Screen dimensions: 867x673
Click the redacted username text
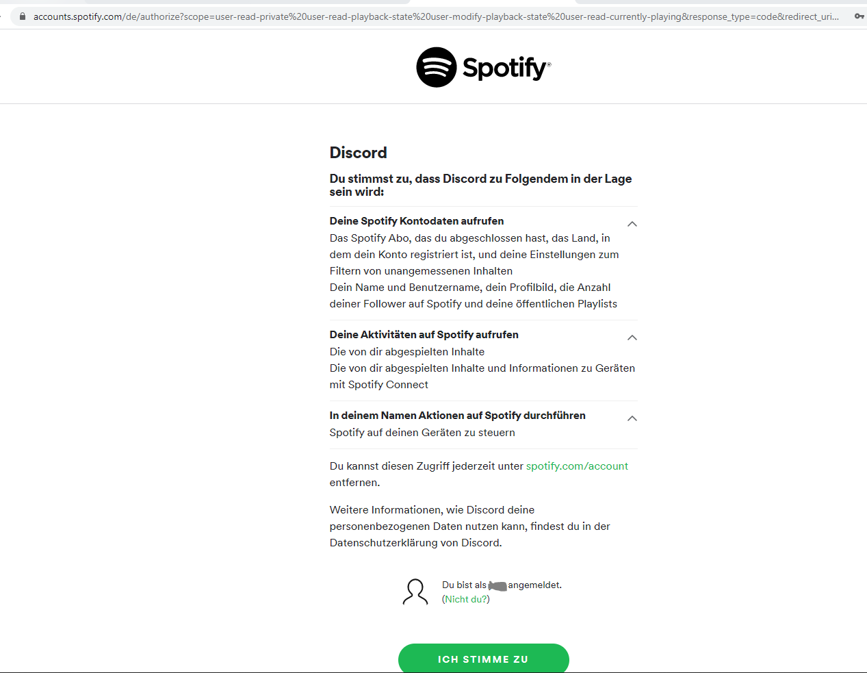[x=497, y=586]
